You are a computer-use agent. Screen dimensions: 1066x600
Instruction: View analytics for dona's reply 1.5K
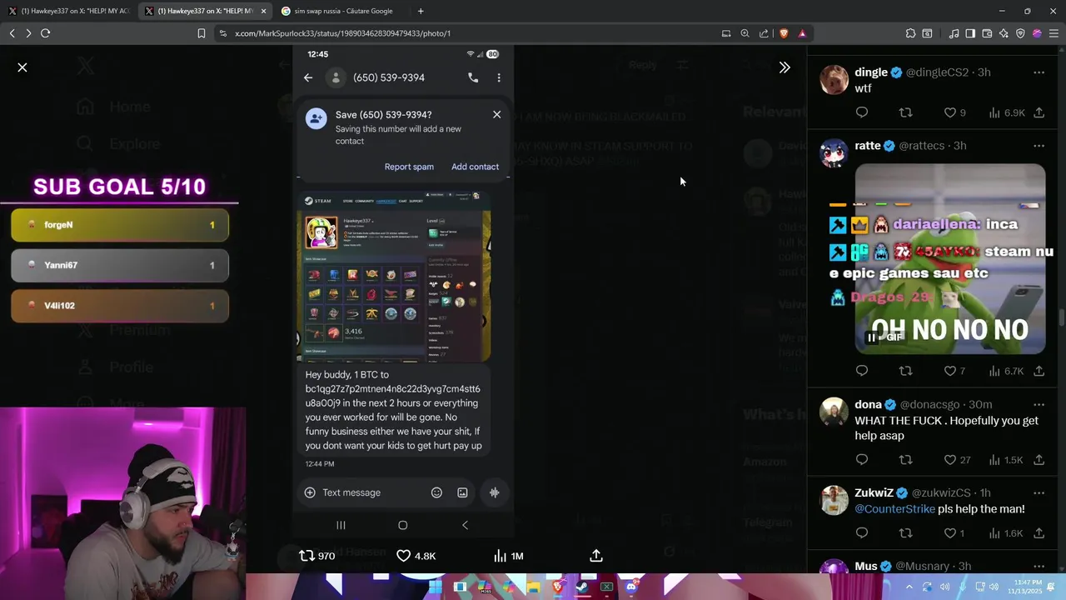point(1006,460)
